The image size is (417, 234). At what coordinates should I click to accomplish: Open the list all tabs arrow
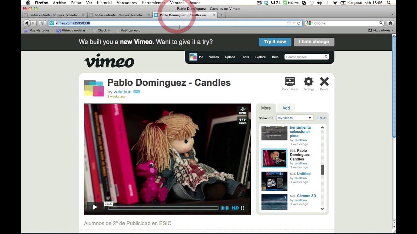[x=392, y=15]
